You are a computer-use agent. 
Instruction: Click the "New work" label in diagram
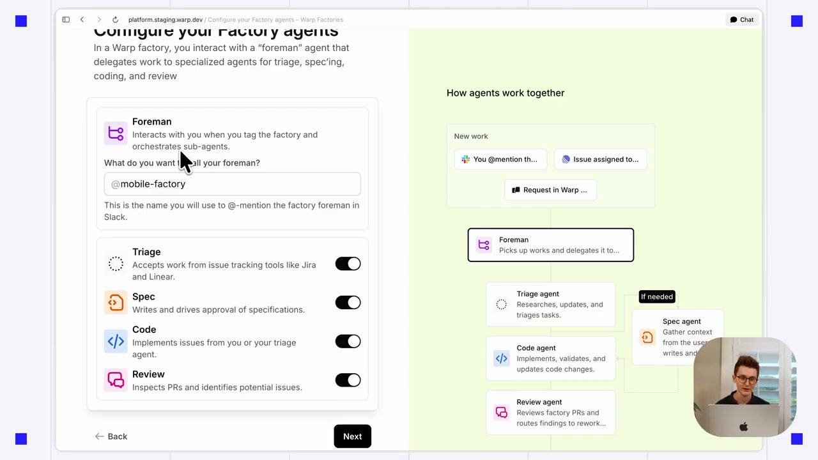471,136
